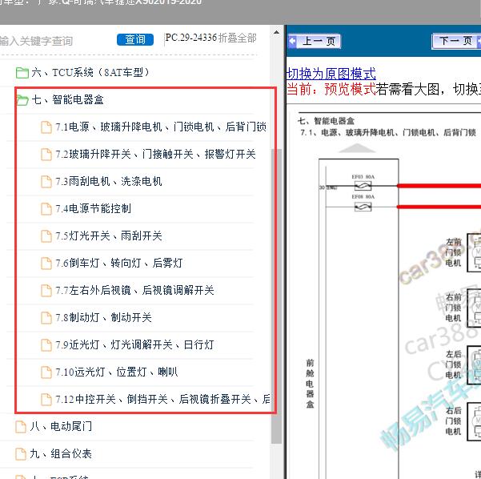Image resolution: width=481 pixels, height=479 pixels.
Task: Click the EF03 80A fuse symbol
Action: 363,186
